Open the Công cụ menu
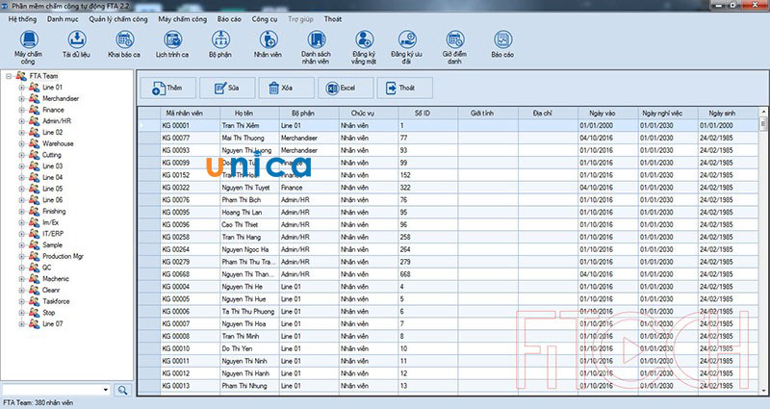 [265, 19]
